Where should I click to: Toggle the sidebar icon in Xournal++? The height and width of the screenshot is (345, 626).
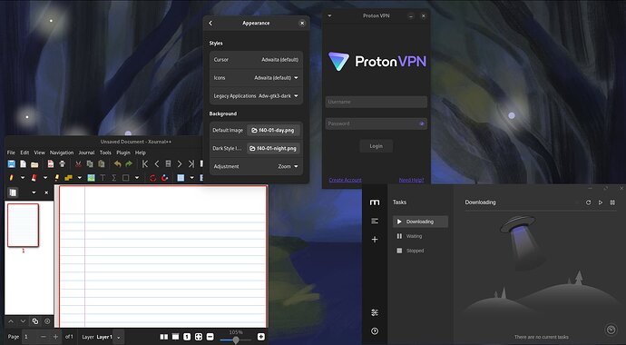[13, 192]
